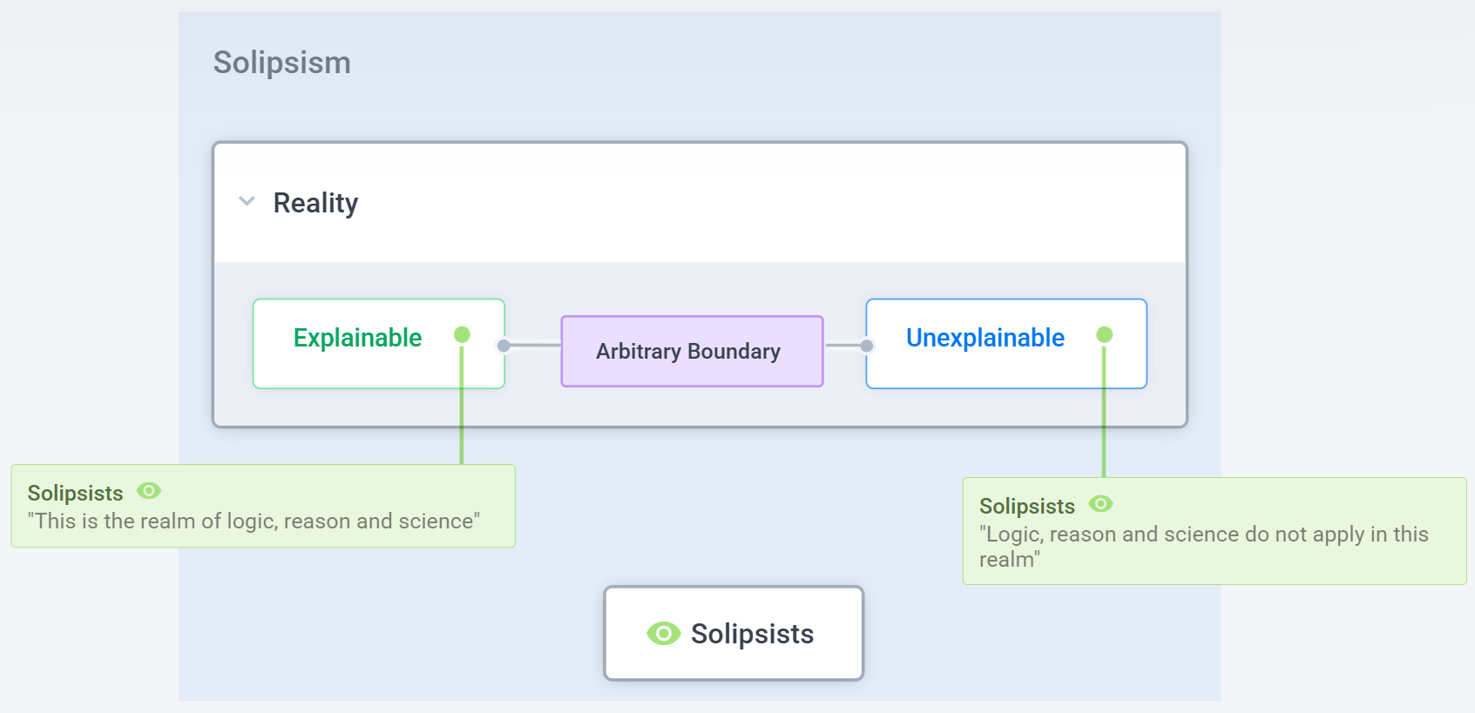Click eye icon in bottom Solipsists box
Screen dimensions: 1475x713
[x=663, y=634]
